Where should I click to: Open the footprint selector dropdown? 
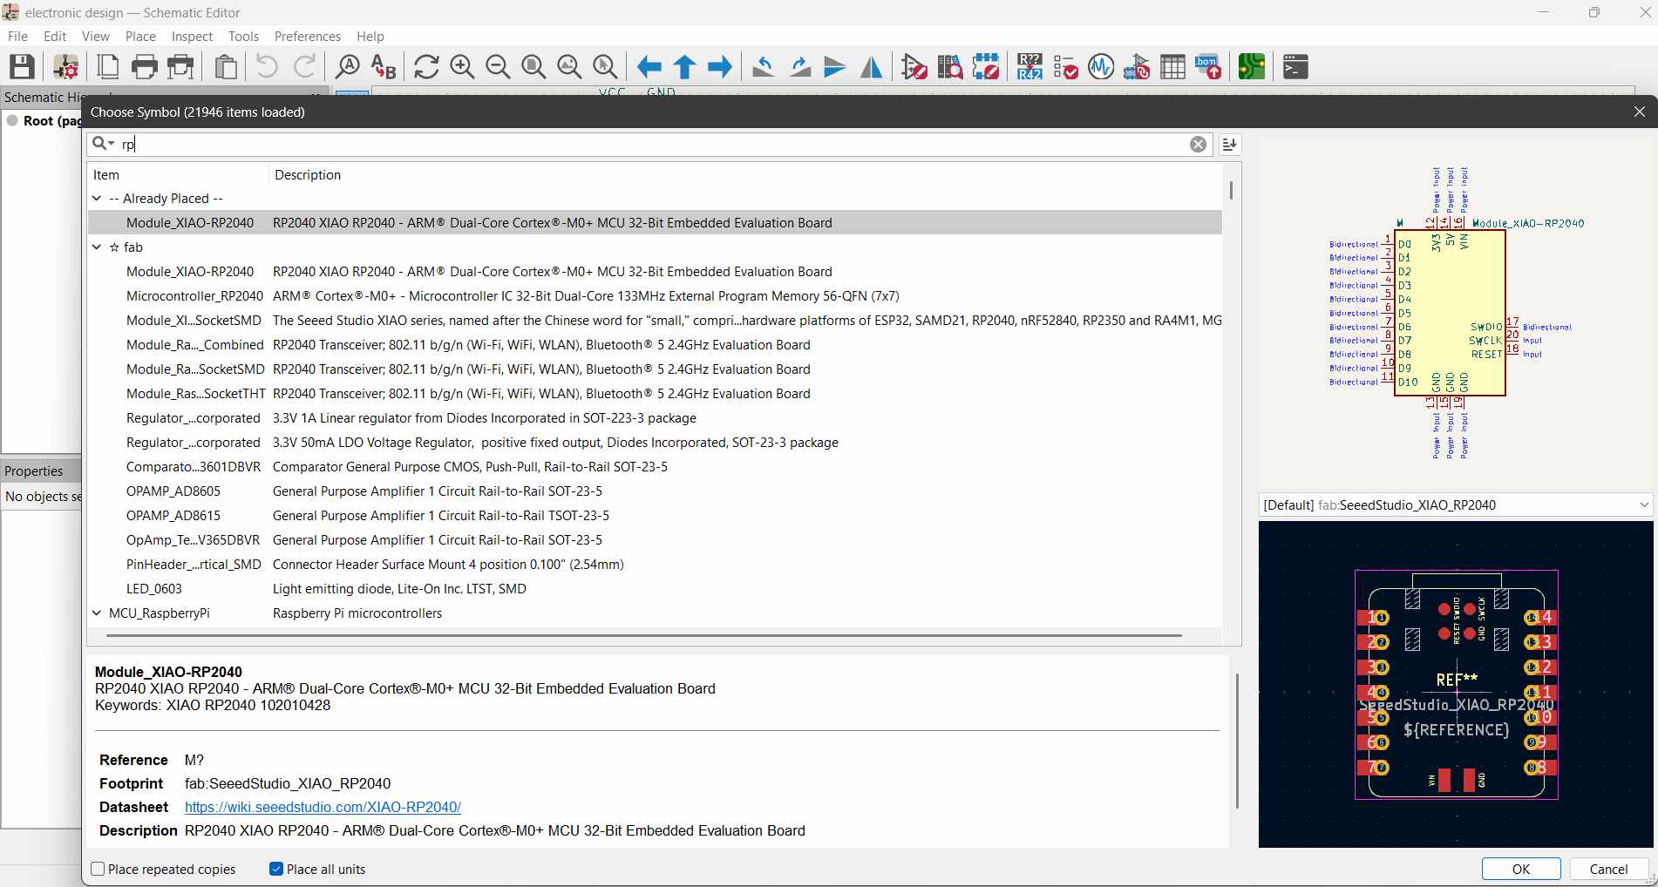1456,504
